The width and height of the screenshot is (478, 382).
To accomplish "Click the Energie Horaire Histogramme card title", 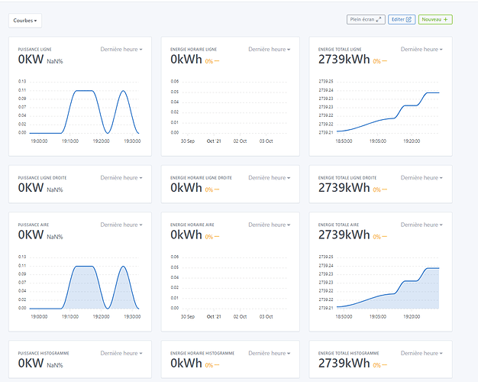I will pos(202,353).
